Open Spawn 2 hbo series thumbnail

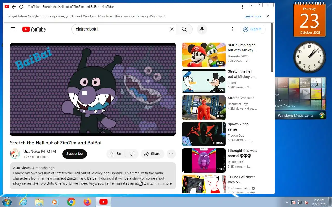pos(204,134)
